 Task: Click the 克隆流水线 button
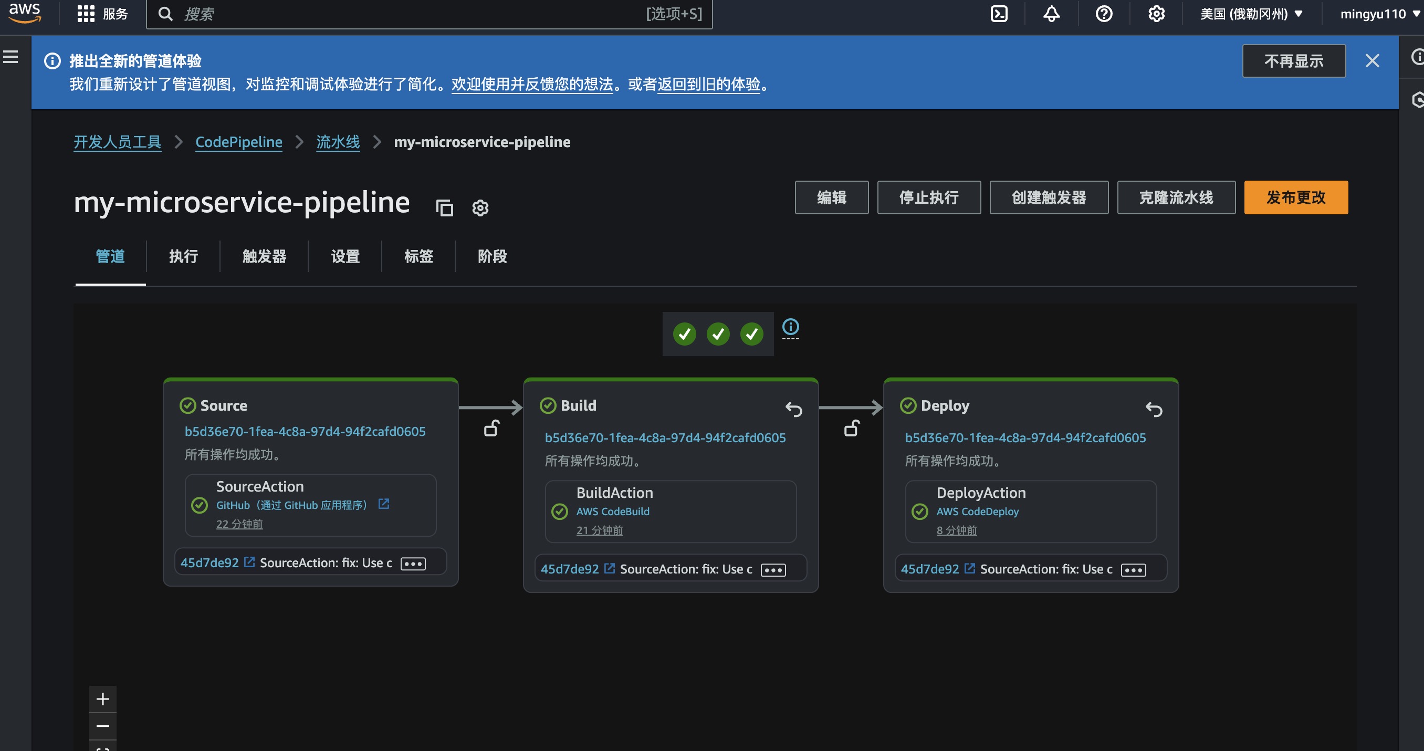(x=1176, y=197)
